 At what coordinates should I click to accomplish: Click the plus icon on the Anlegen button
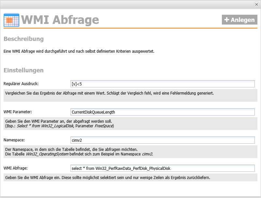pyautogui.click(x=227, y=20)
